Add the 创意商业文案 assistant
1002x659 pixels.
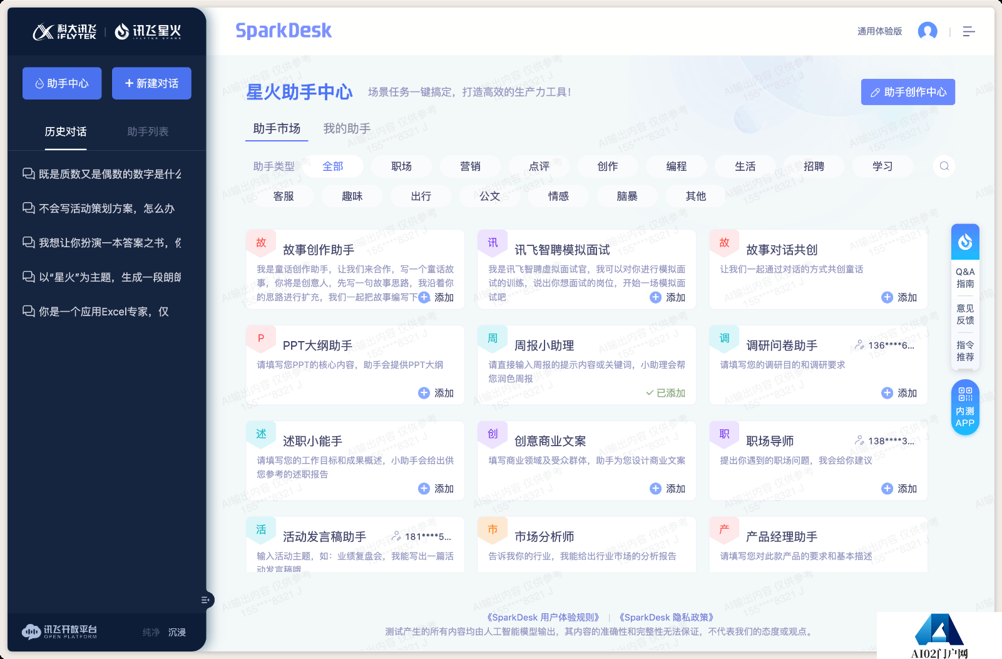[668, 489]
